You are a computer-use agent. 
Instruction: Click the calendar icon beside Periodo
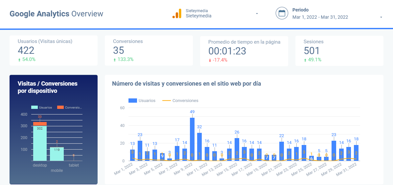pyautogui.click(x=282, y=13)
